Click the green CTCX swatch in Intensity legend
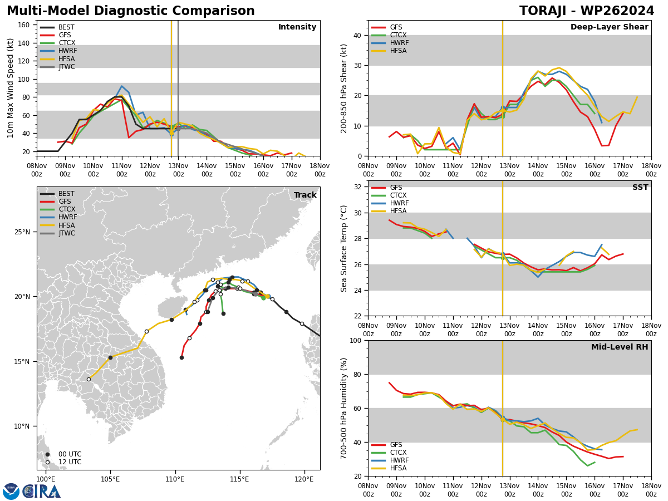Image resolution: width=668 pixels, height=501 pixels. coord(47,43)
